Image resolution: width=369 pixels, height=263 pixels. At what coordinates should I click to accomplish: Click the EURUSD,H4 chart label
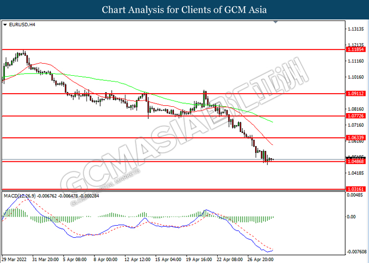[x=22, y=25]
